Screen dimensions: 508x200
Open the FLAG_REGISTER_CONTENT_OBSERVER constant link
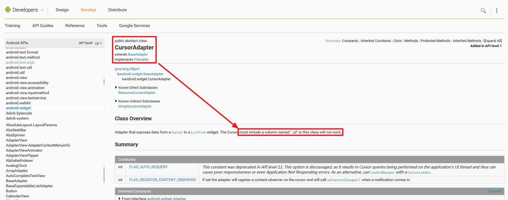tap(163, 180)
